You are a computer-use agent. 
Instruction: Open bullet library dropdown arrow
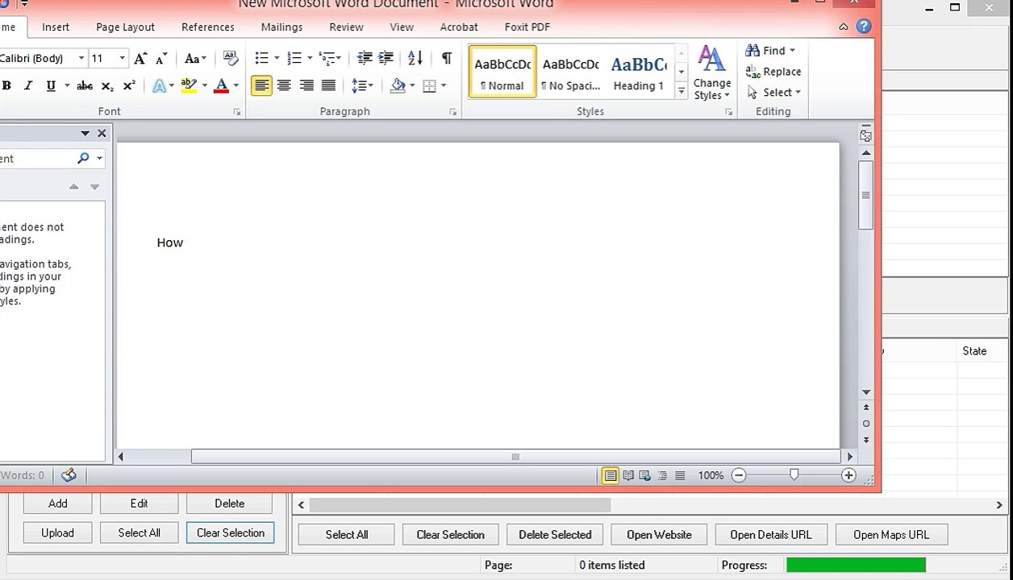(x=277, y=58)
